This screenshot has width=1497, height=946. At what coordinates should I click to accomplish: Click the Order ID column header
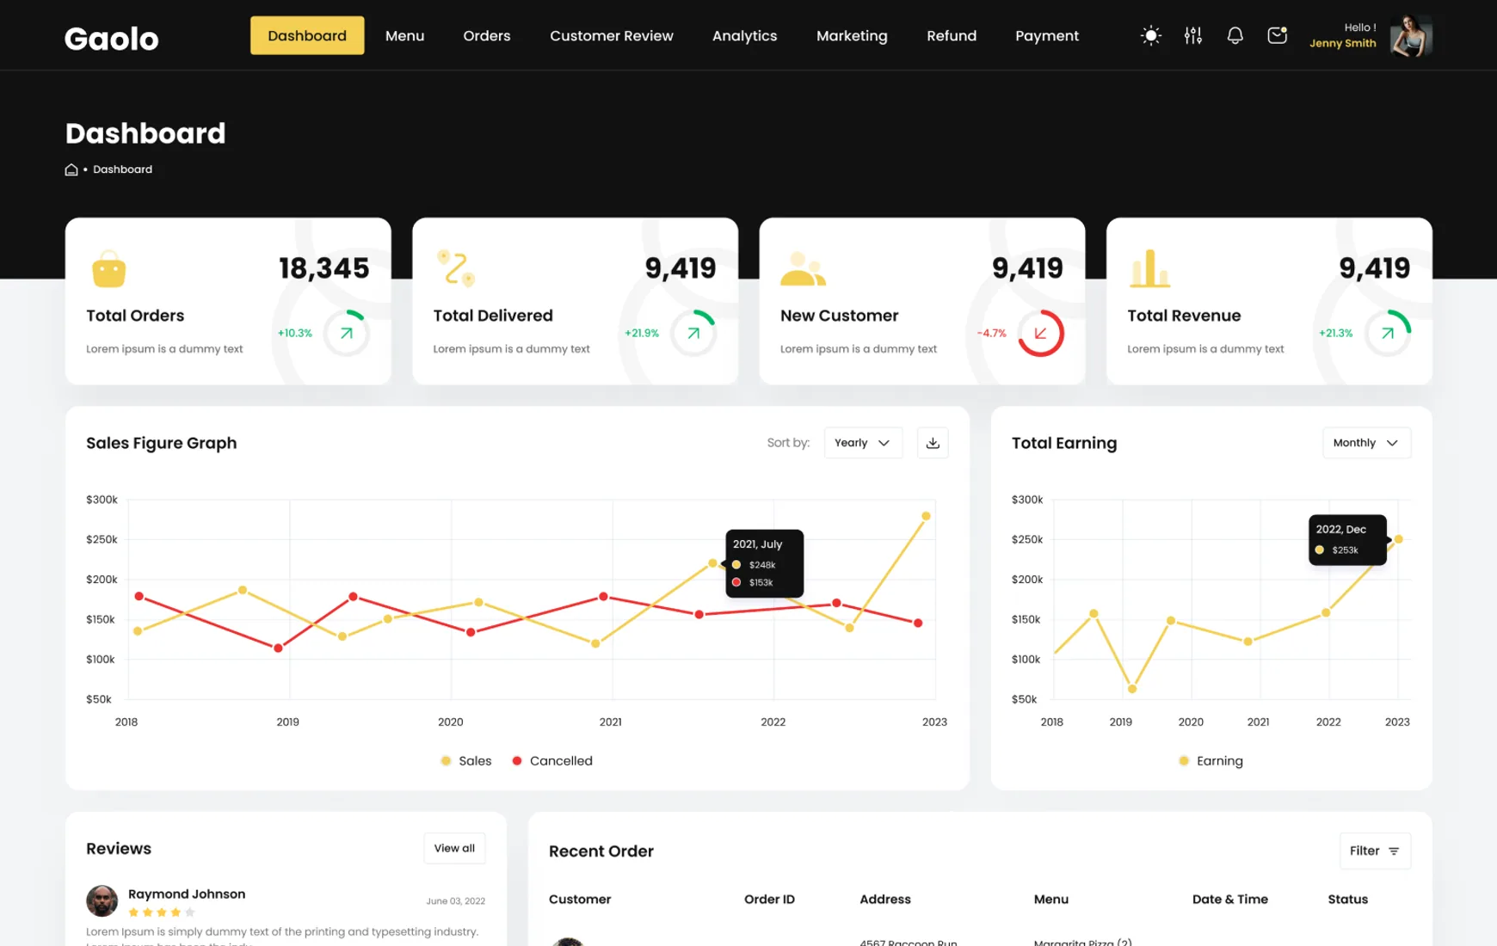(769, 899)
